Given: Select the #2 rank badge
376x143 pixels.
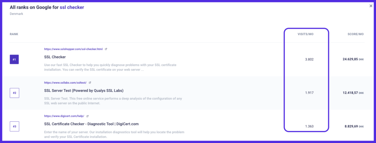Looking at the screenshot, I should click(14, 93).
